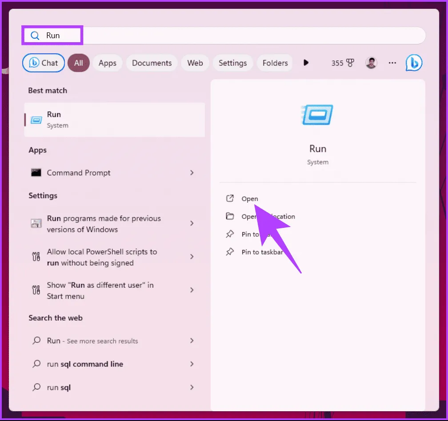This screenshot has width=448, height=421.
Task: Click the large Run app icon in preview pane
Action: pyautogui.click(x=317, y=115)
